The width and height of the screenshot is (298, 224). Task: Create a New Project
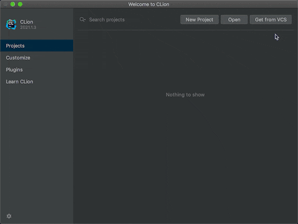[x=199, y=19]
